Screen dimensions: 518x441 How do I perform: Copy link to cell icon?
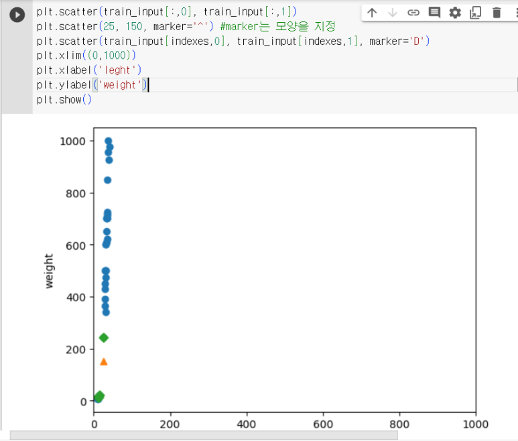tap(413, 13)
